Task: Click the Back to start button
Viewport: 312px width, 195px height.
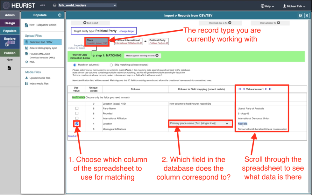Action: (90, 23)
